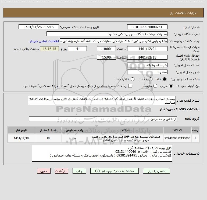Click delivery city field مشهد

147,72
